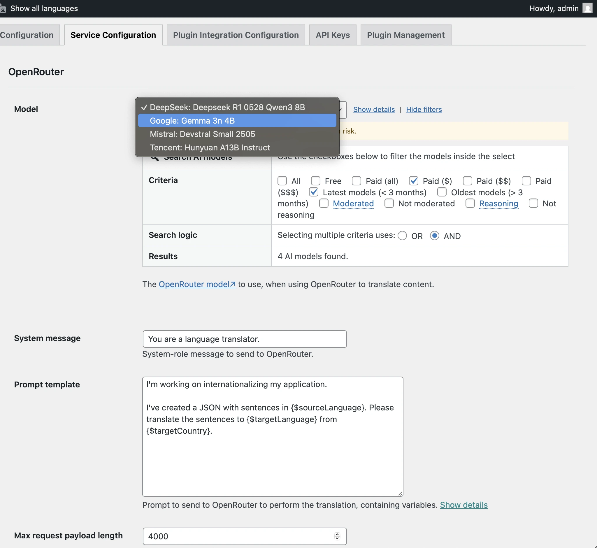Enable the Free criteria checkbox

(315, 181)
